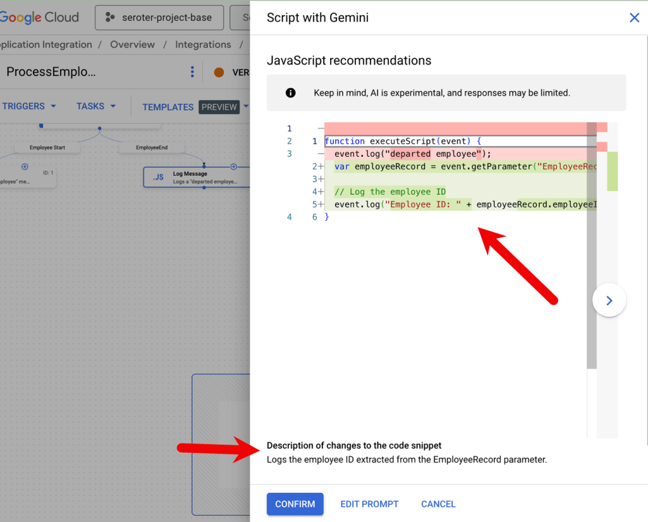Close the Script with Gemini panel
The width and height of the screenshot is (648, 522).
pyautogui.click(x=634, y=18)
